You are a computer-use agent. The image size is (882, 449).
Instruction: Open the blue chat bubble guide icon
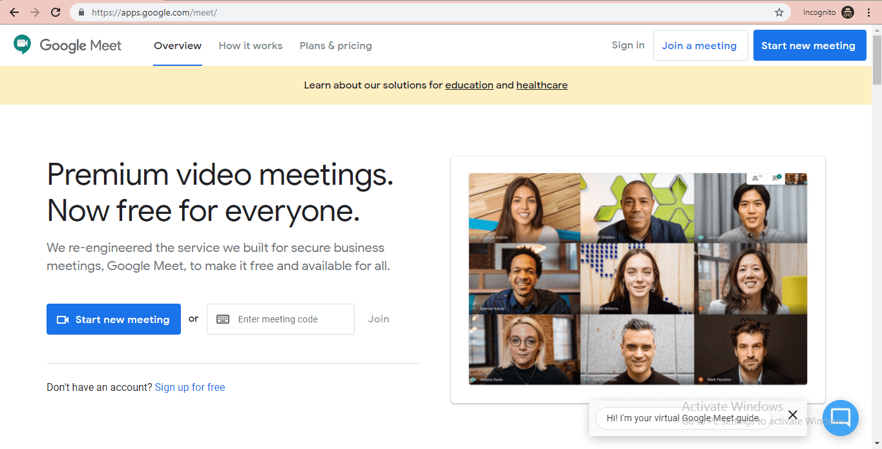(x=841, y=418)
